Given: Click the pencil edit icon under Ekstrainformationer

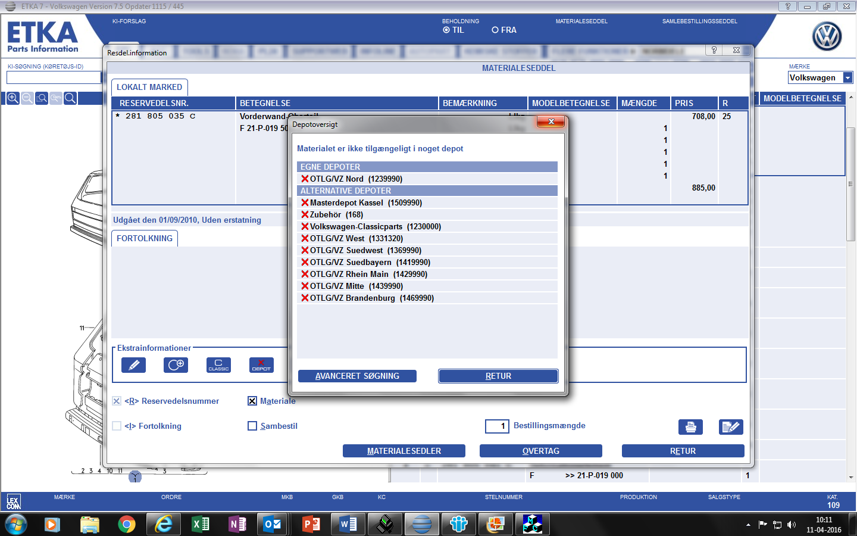Looking at the screenshot, I should 133,365.
